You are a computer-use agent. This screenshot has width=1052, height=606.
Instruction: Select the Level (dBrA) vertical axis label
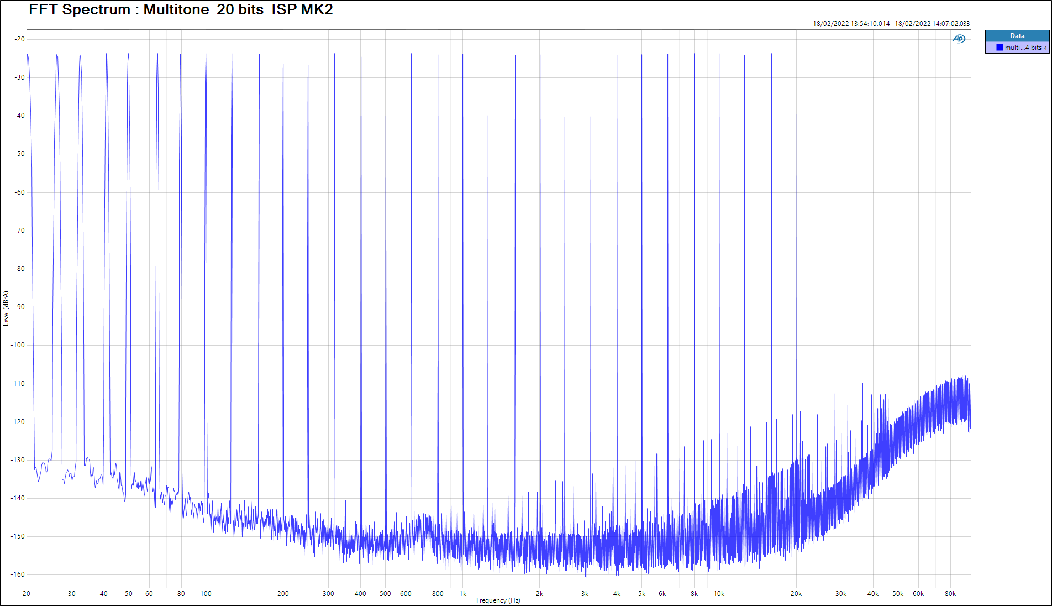click(x=6, y=308)
